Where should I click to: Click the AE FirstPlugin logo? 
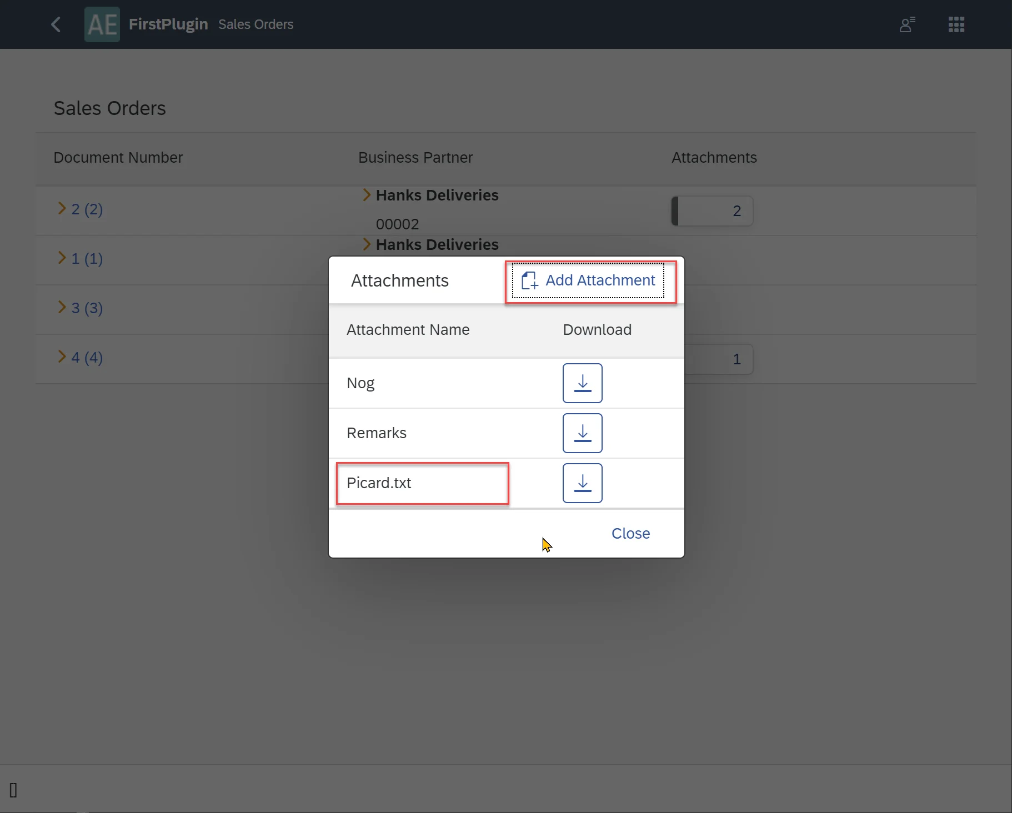(102, 24)
